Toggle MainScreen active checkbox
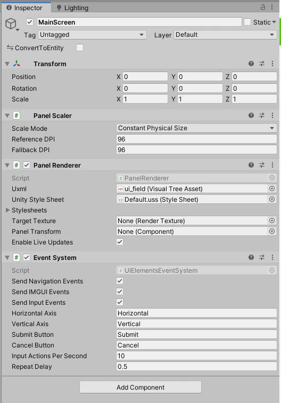This screenshot has width=281, height=403. 30,22
